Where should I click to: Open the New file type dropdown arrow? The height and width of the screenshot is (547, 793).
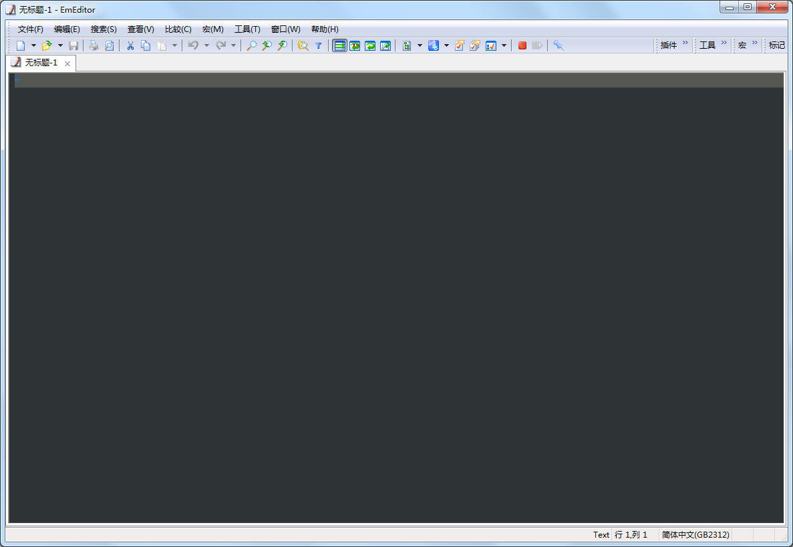point(33,45)
